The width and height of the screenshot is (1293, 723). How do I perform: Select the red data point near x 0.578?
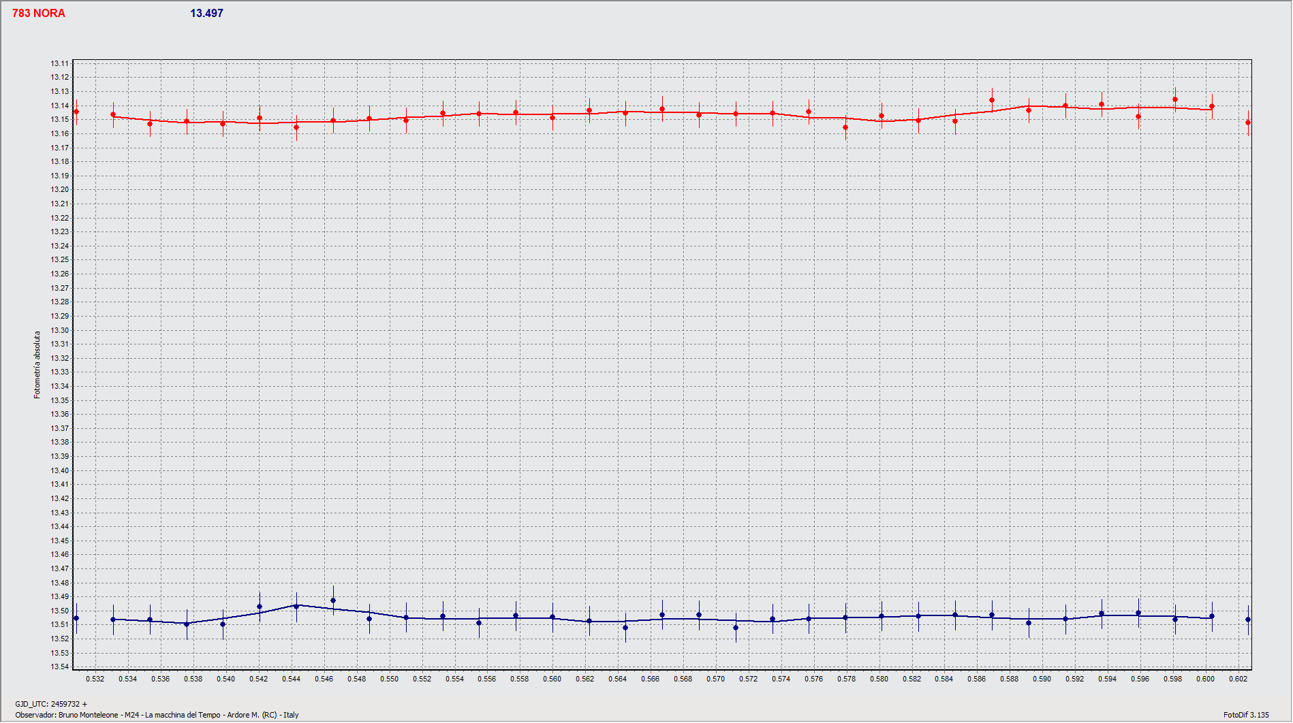[x=845, y=127]
